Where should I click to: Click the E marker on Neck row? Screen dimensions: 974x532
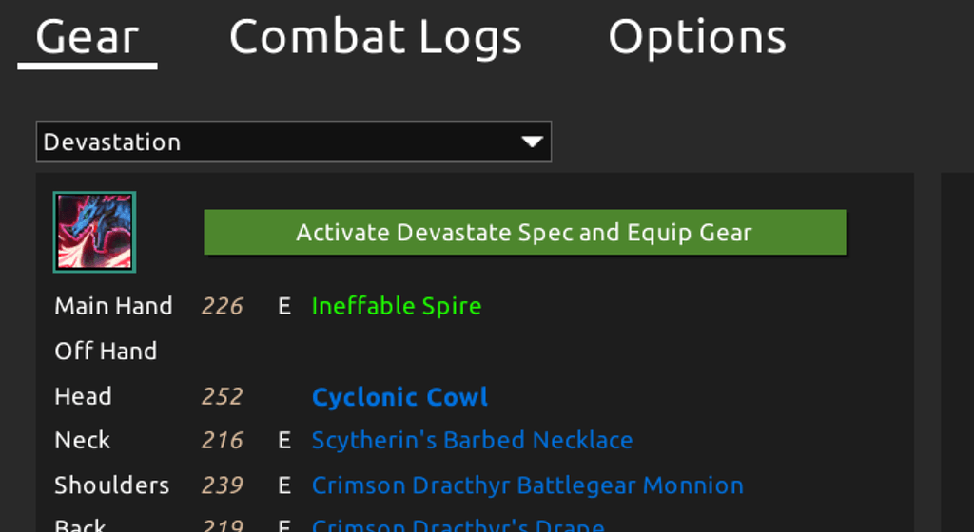[284, 440]
